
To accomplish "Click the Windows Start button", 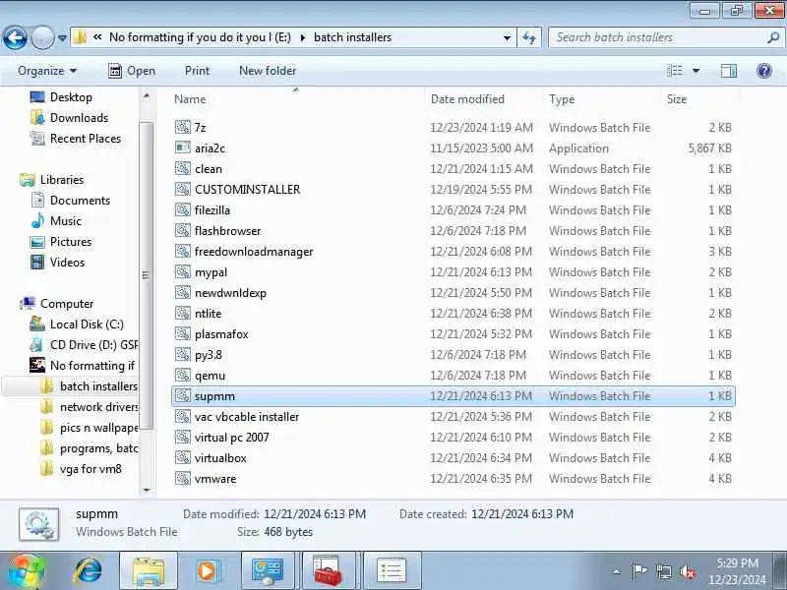I will 27,571.
